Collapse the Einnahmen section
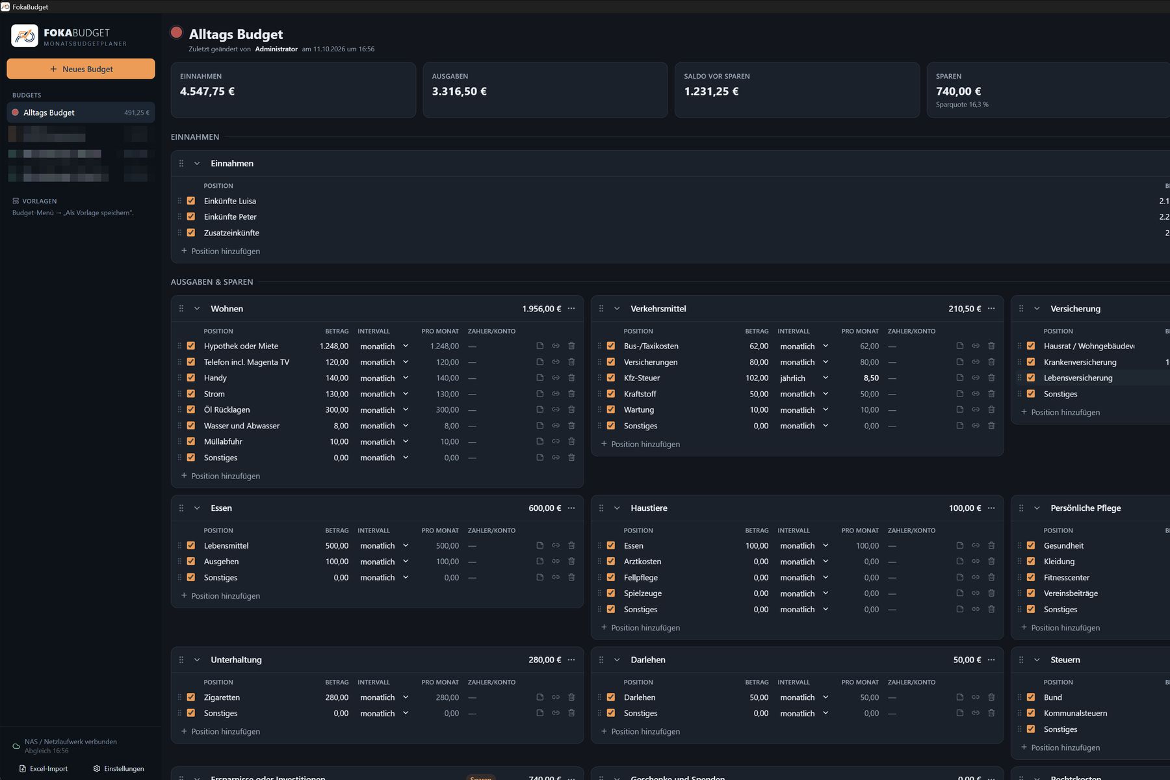1170x780 pixels. (x=197, y=164)
